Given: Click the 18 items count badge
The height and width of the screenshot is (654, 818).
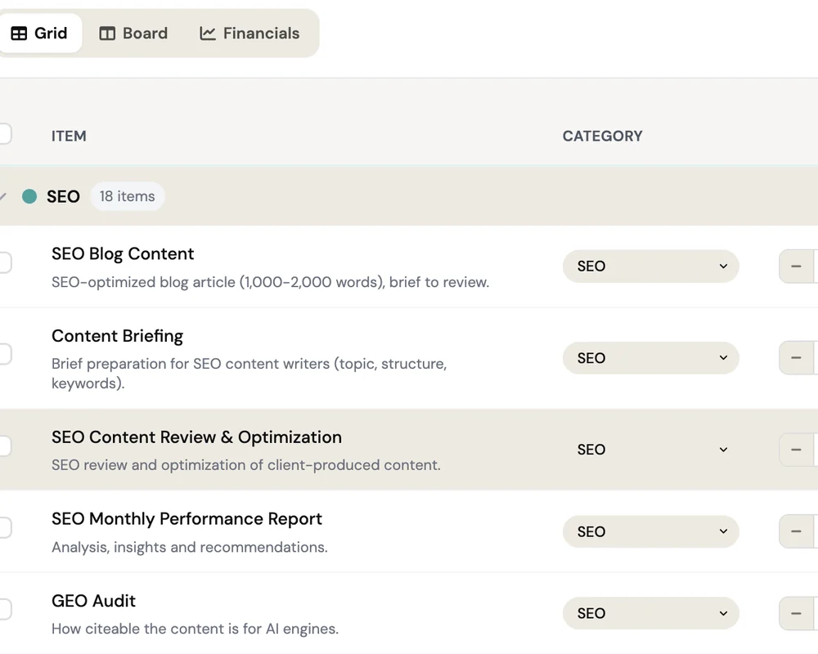Looking at the screenshot, I should 128,197.
